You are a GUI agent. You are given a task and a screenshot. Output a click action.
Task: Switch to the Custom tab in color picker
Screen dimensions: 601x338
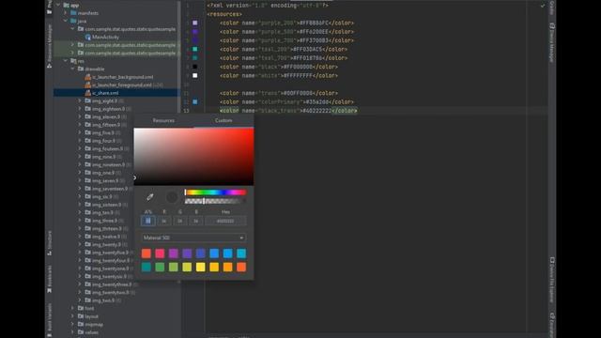(x=223, y=120)
